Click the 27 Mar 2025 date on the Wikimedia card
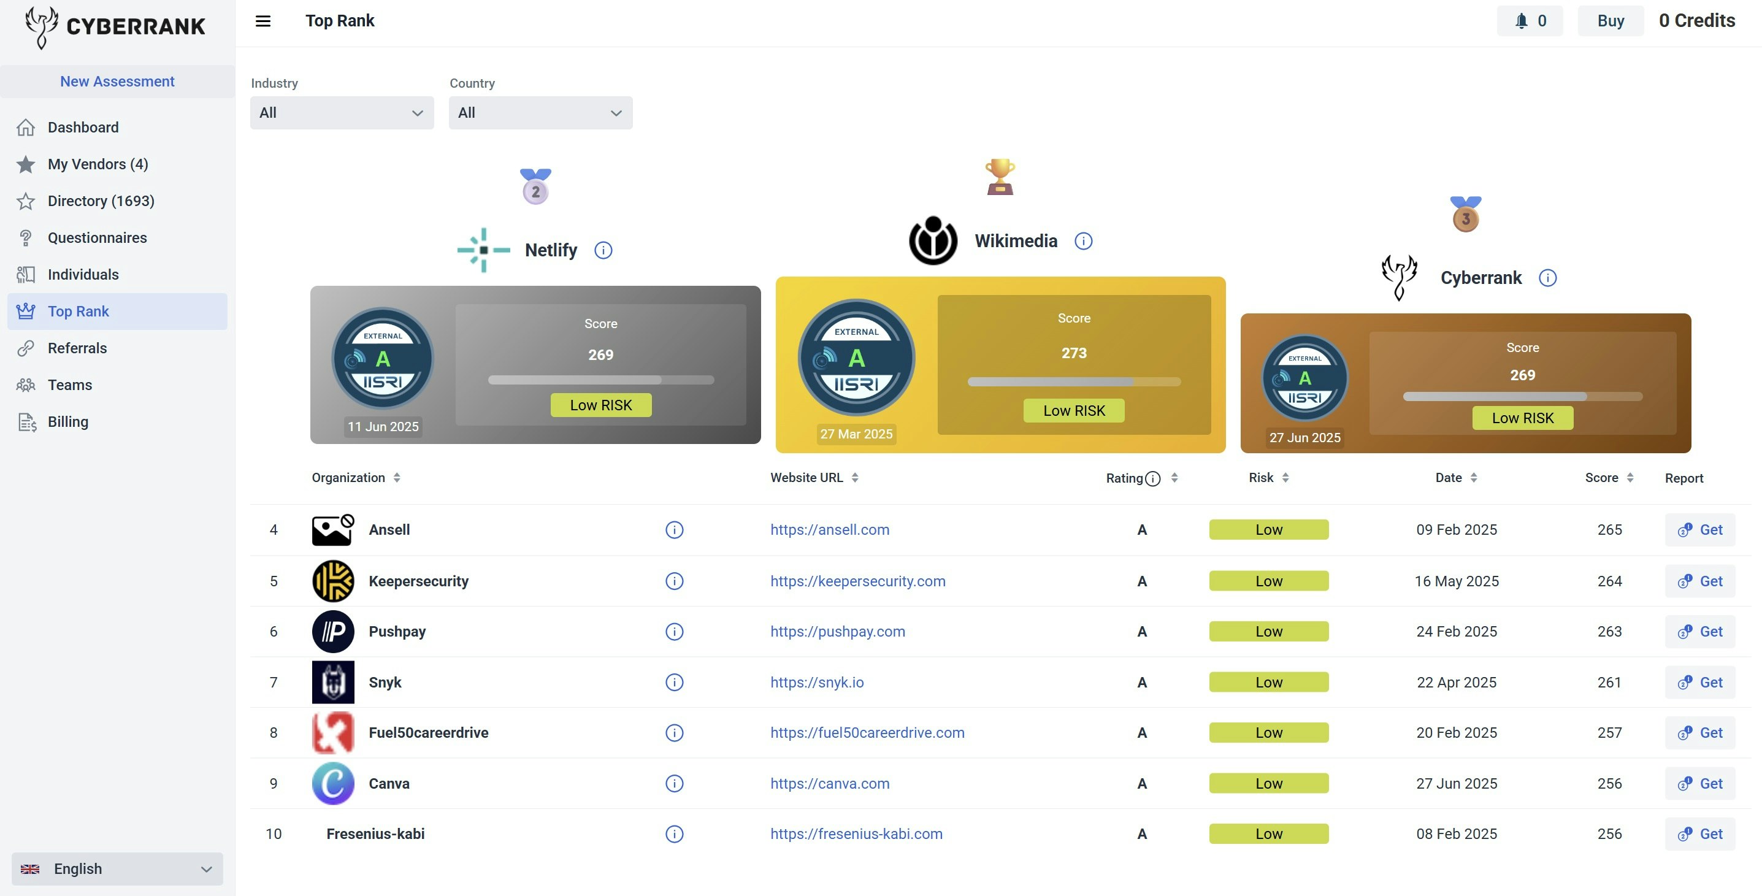This screenshot has width=1762, height=896. (x=856, y=434)
